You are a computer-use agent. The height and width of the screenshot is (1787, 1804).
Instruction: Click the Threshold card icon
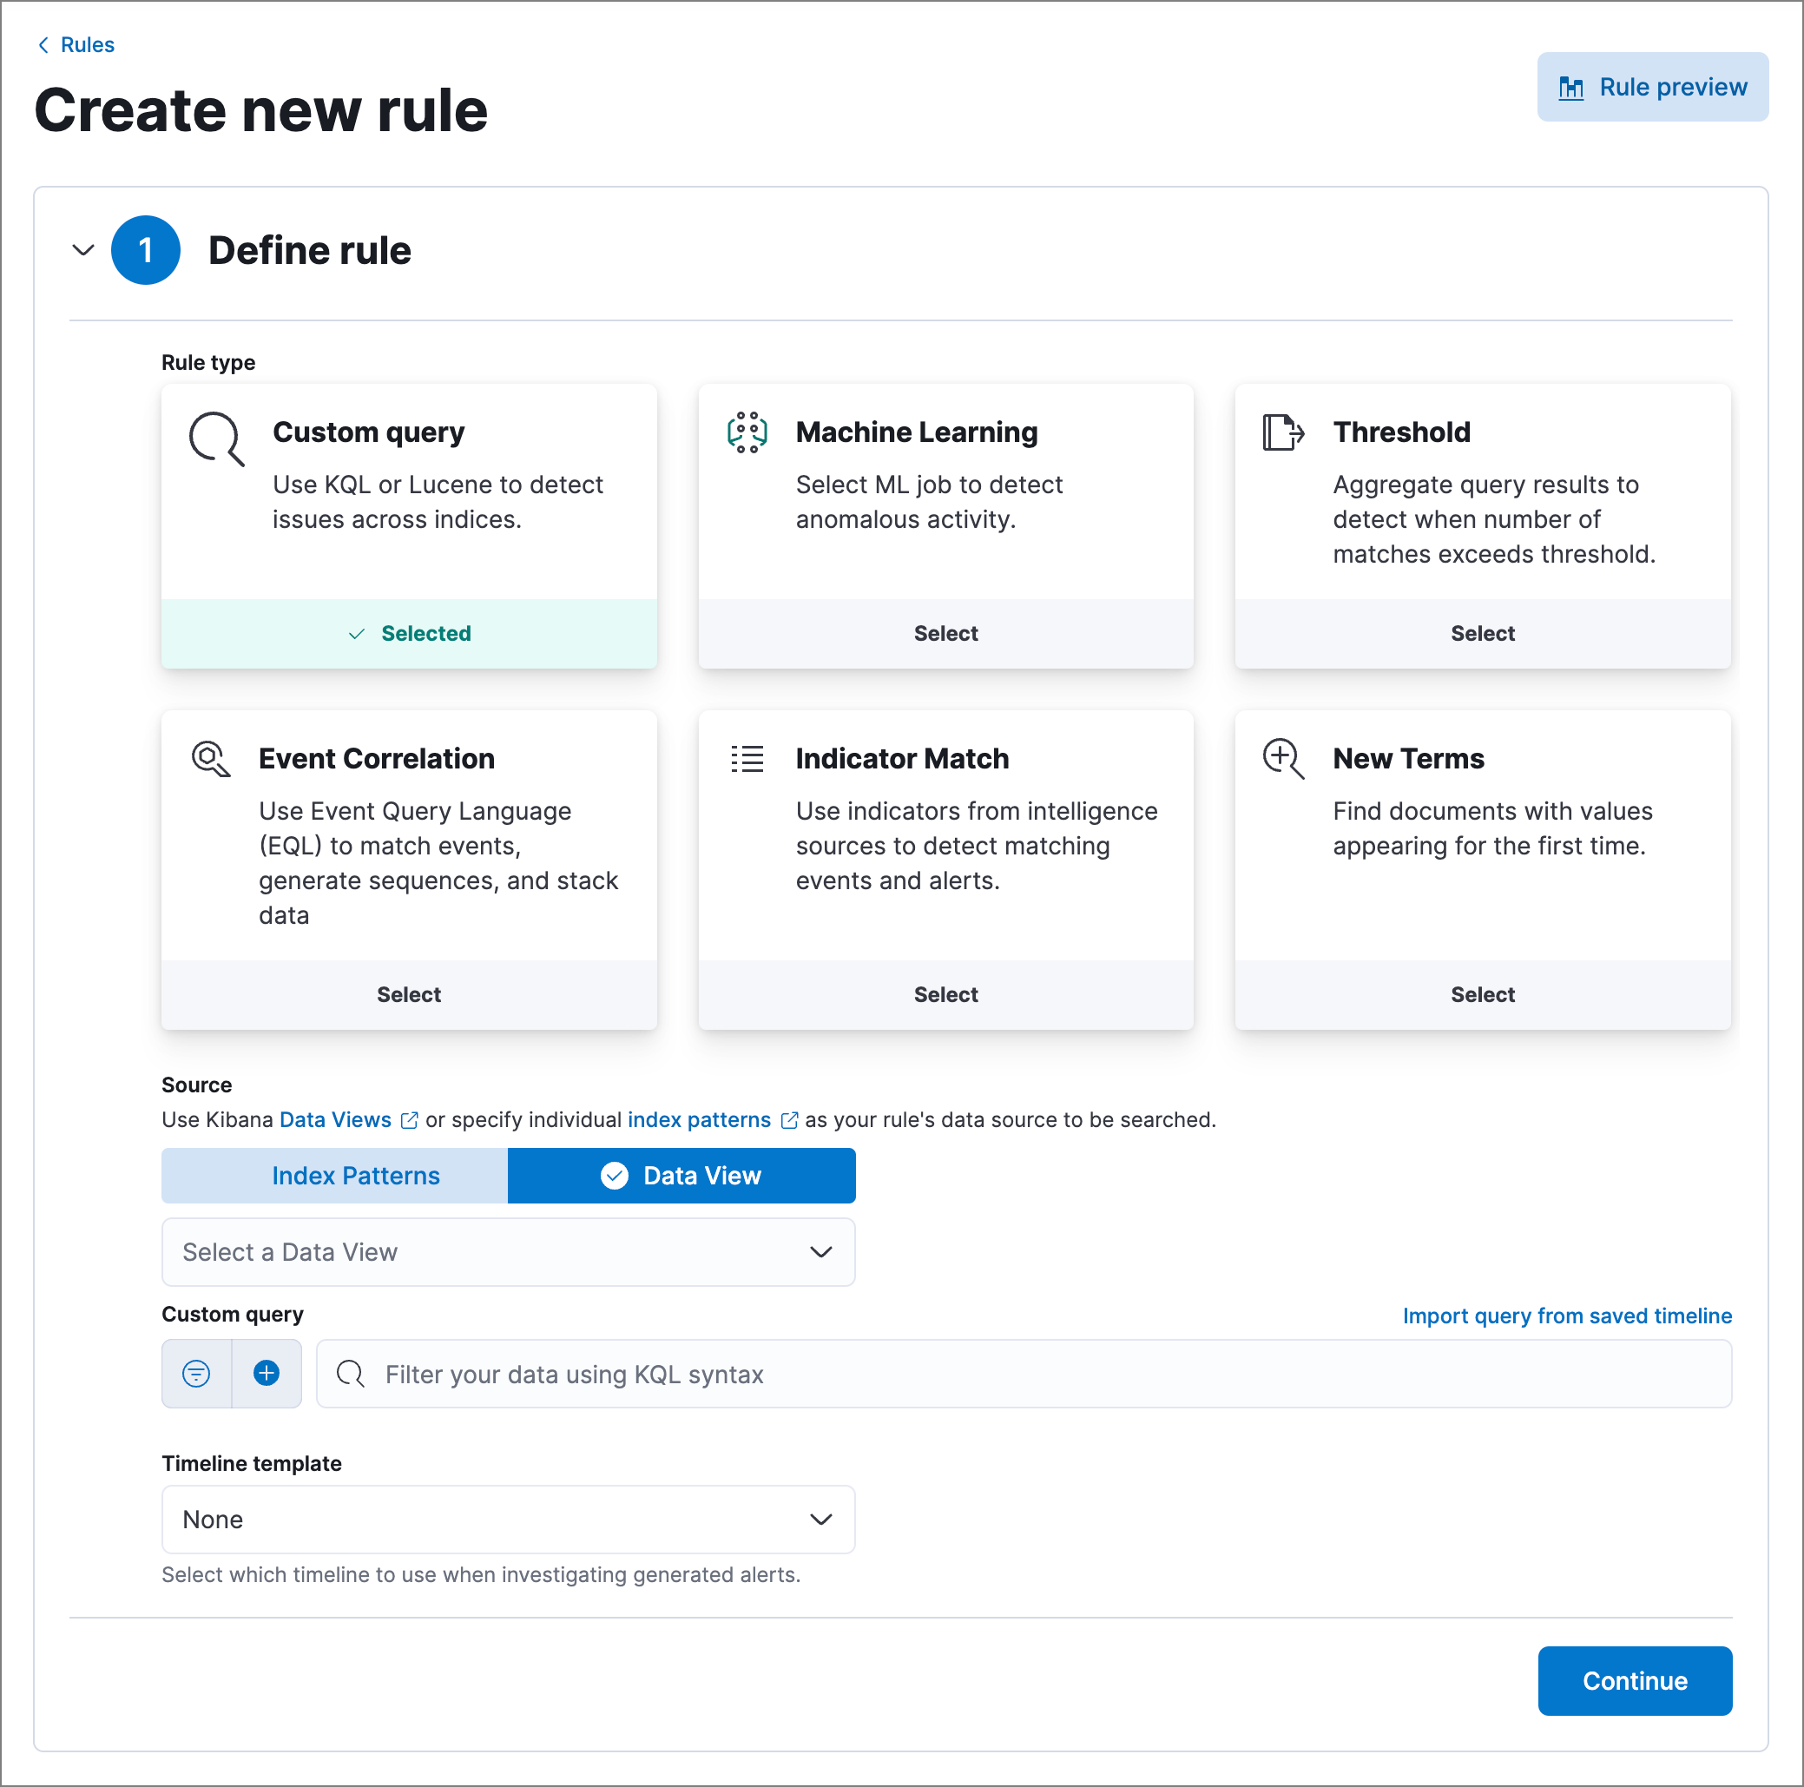coord(1283,432)
